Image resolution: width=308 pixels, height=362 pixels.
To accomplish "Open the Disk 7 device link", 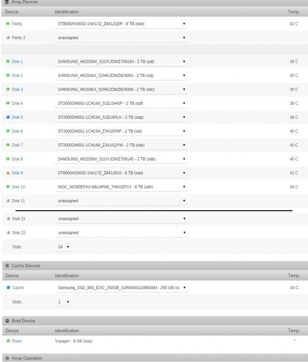I will (17, 145).
